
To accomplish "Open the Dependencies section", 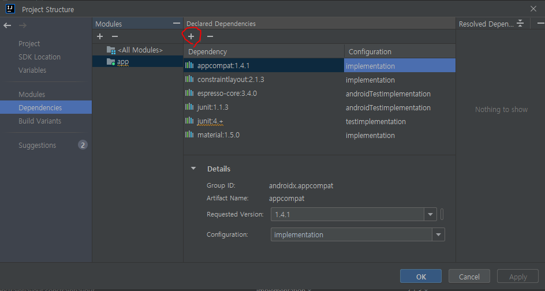I will click(x=46, y=108).
